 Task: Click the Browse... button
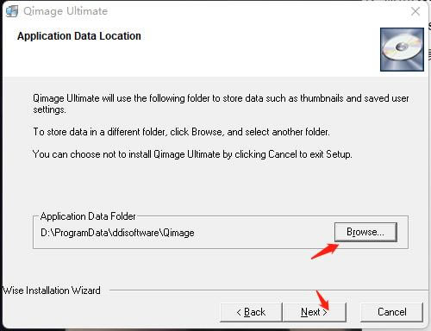point(365,232)
